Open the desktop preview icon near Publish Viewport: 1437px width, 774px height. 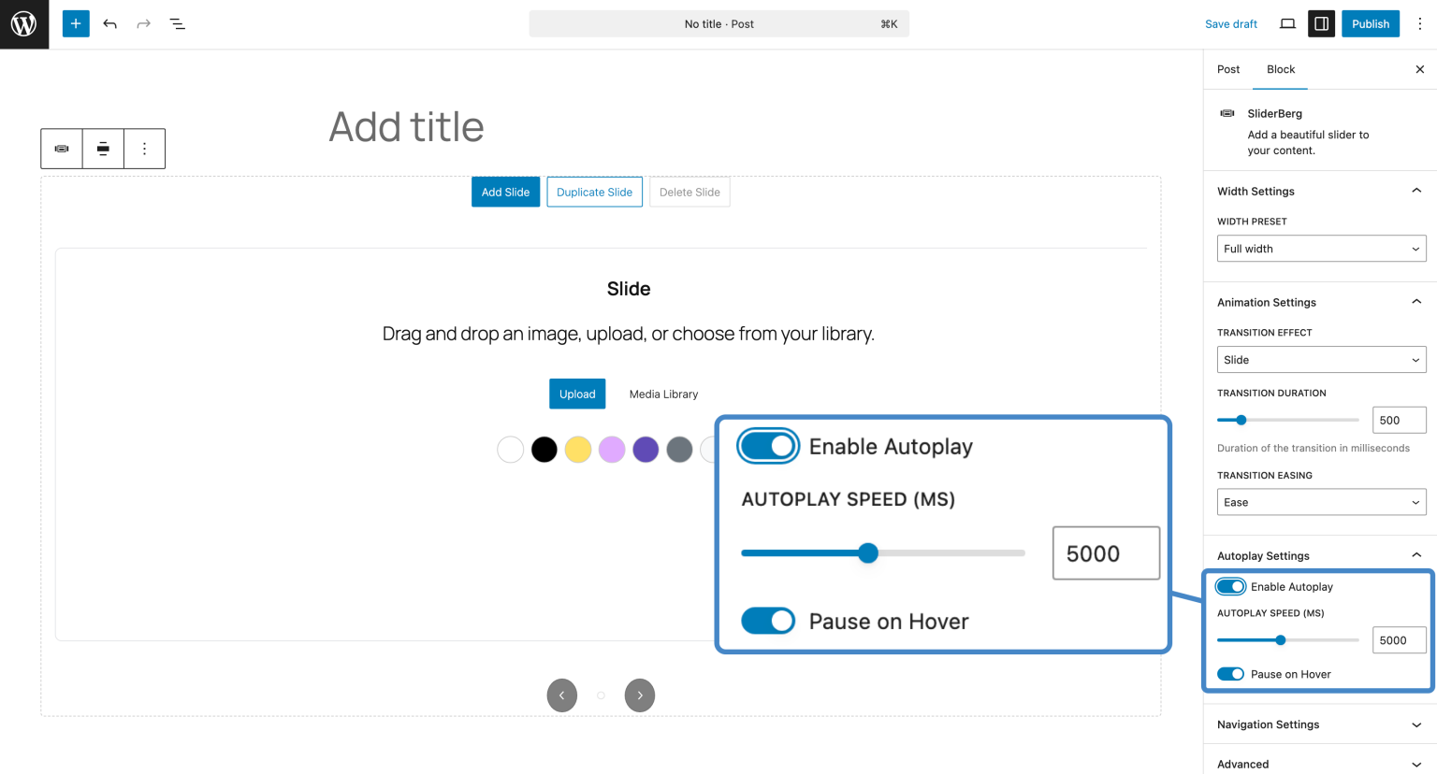click(x=1287, y=23)
